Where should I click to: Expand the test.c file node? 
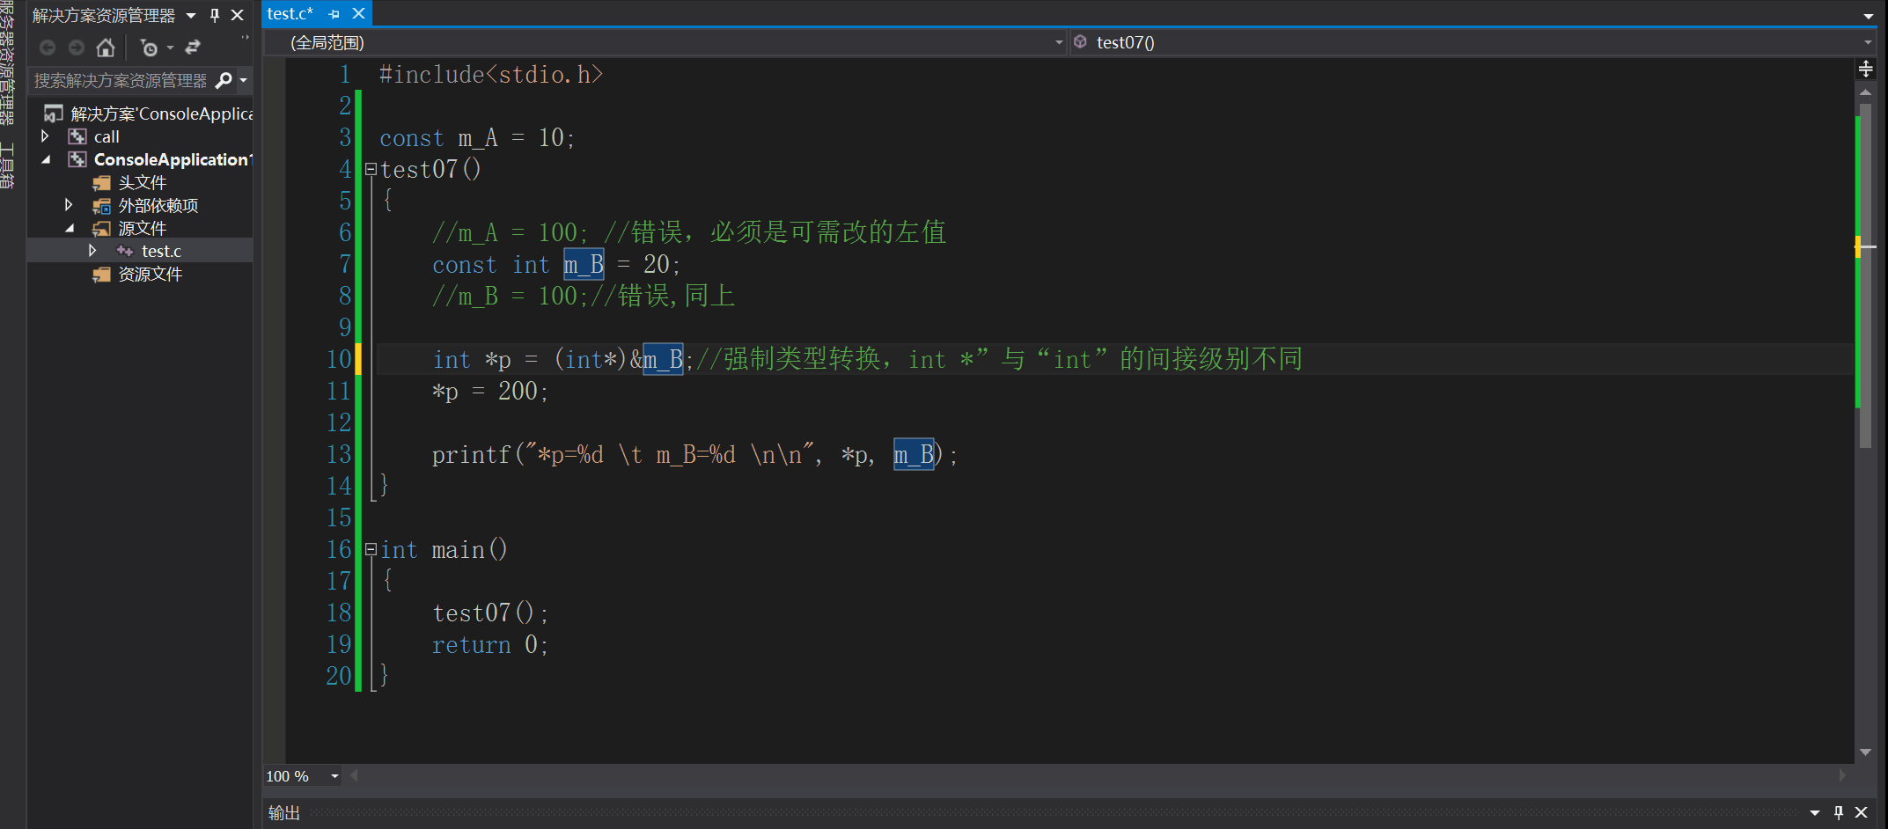(x=92, y=251)
